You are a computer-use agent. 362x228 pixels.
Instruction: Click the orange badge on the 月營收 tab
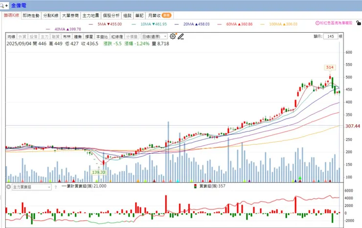166,16
